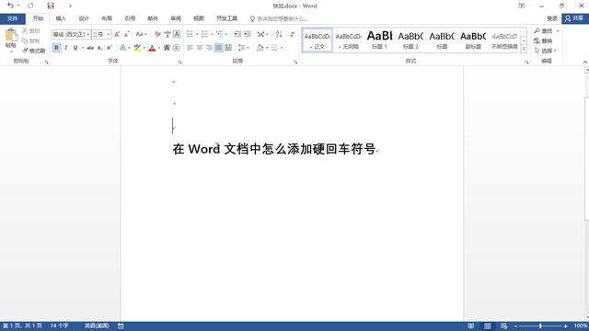
Task: Increase paragraph indent
Action: coord(248,34)
